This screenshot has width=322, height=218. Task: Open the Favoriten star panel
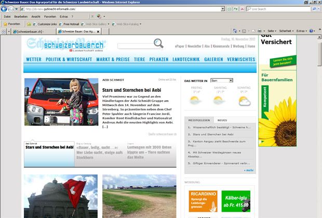click(12, 24)
